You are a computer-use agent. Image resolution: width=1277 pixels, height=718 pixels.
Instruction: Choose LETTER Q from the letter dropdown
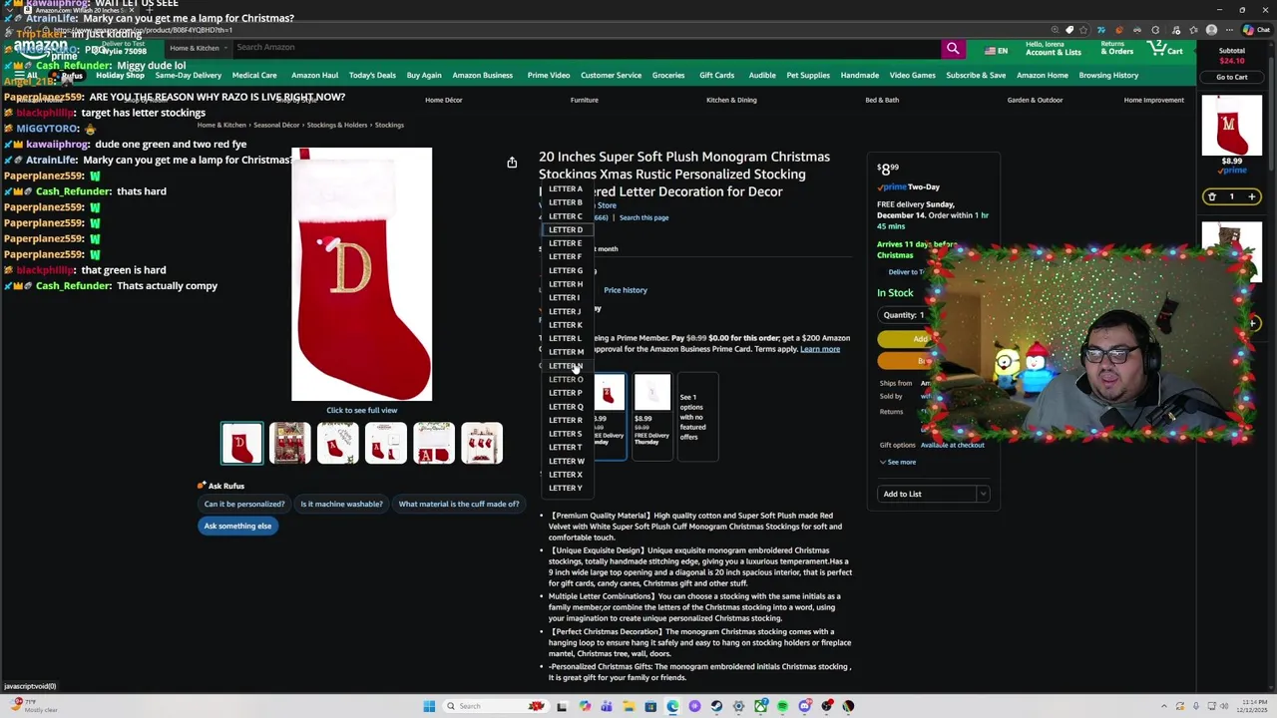click(x=566, y=406)
